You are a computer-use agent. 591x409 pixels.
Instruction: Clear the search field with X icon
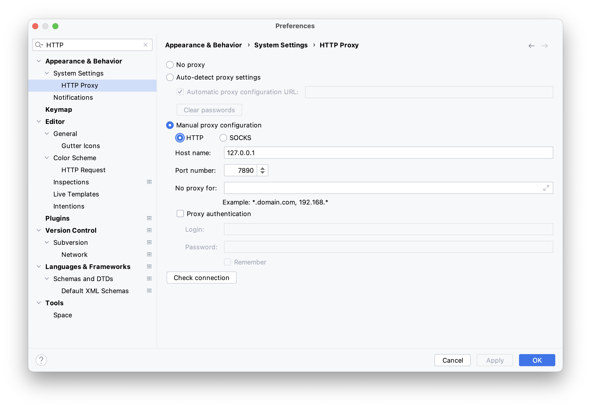pyautogui.click(x=145, y=45)
